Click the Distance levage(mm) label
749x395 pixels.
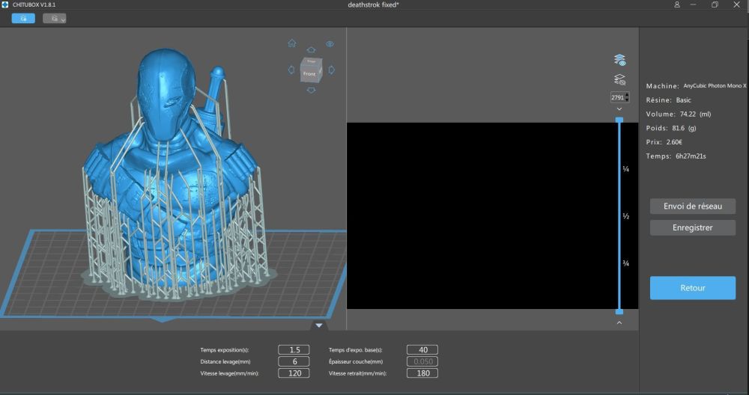pyautogui.click(x=225, y=361)
